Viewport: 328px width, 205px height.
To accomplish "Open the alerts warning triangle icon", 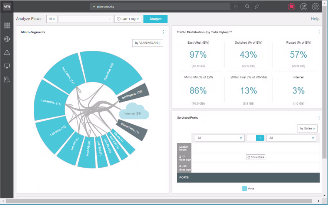I will tap(7, 53).
